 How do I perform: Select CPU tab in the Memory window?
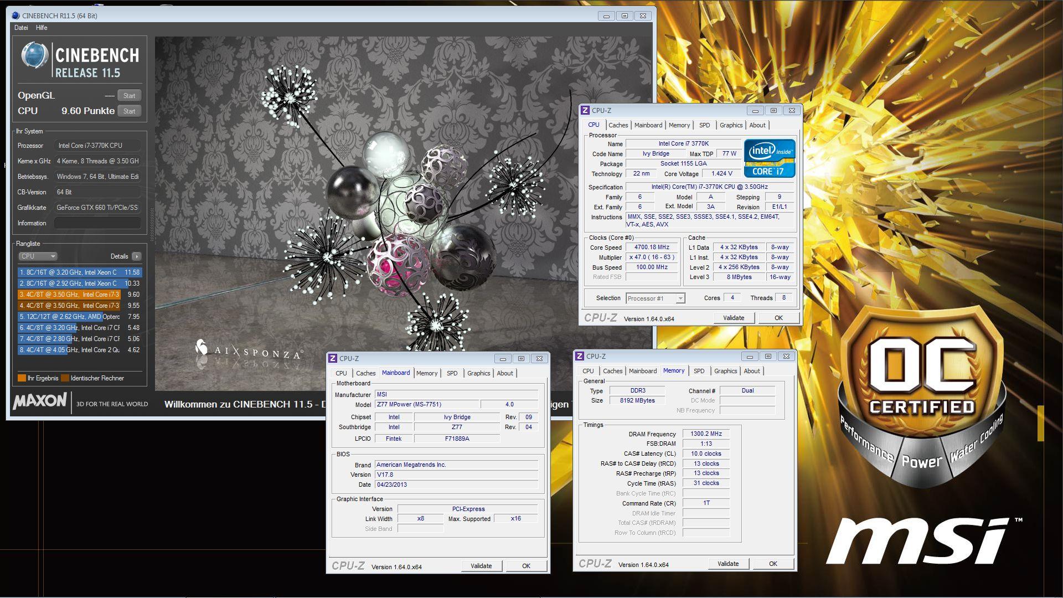[x=588, y=371]
